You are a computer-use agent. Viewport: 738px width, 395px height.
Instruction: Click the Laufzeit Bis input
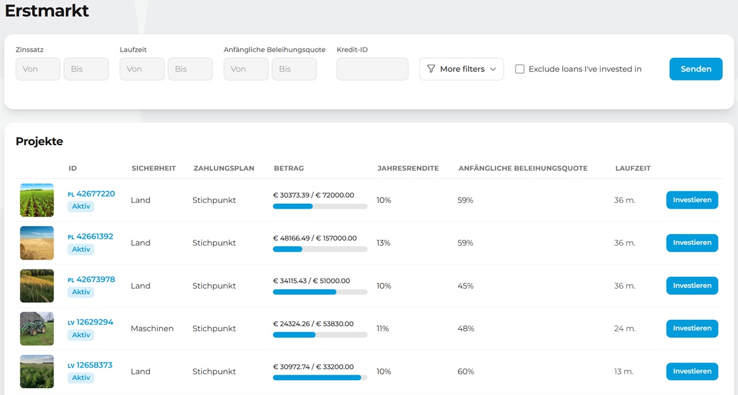[190, 69]
